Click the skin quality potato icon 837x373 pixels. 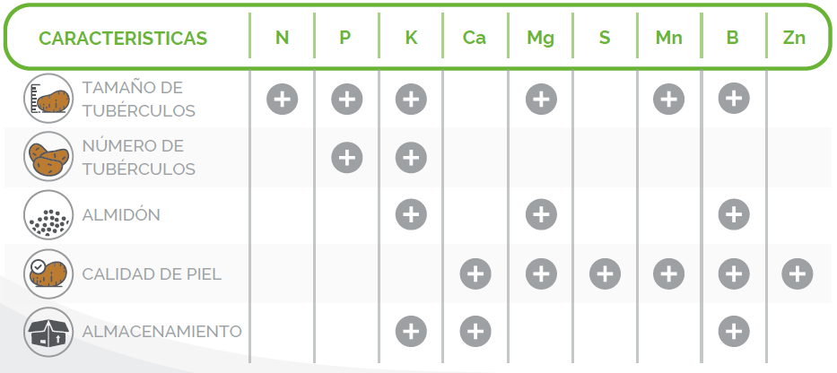[48, 273]
